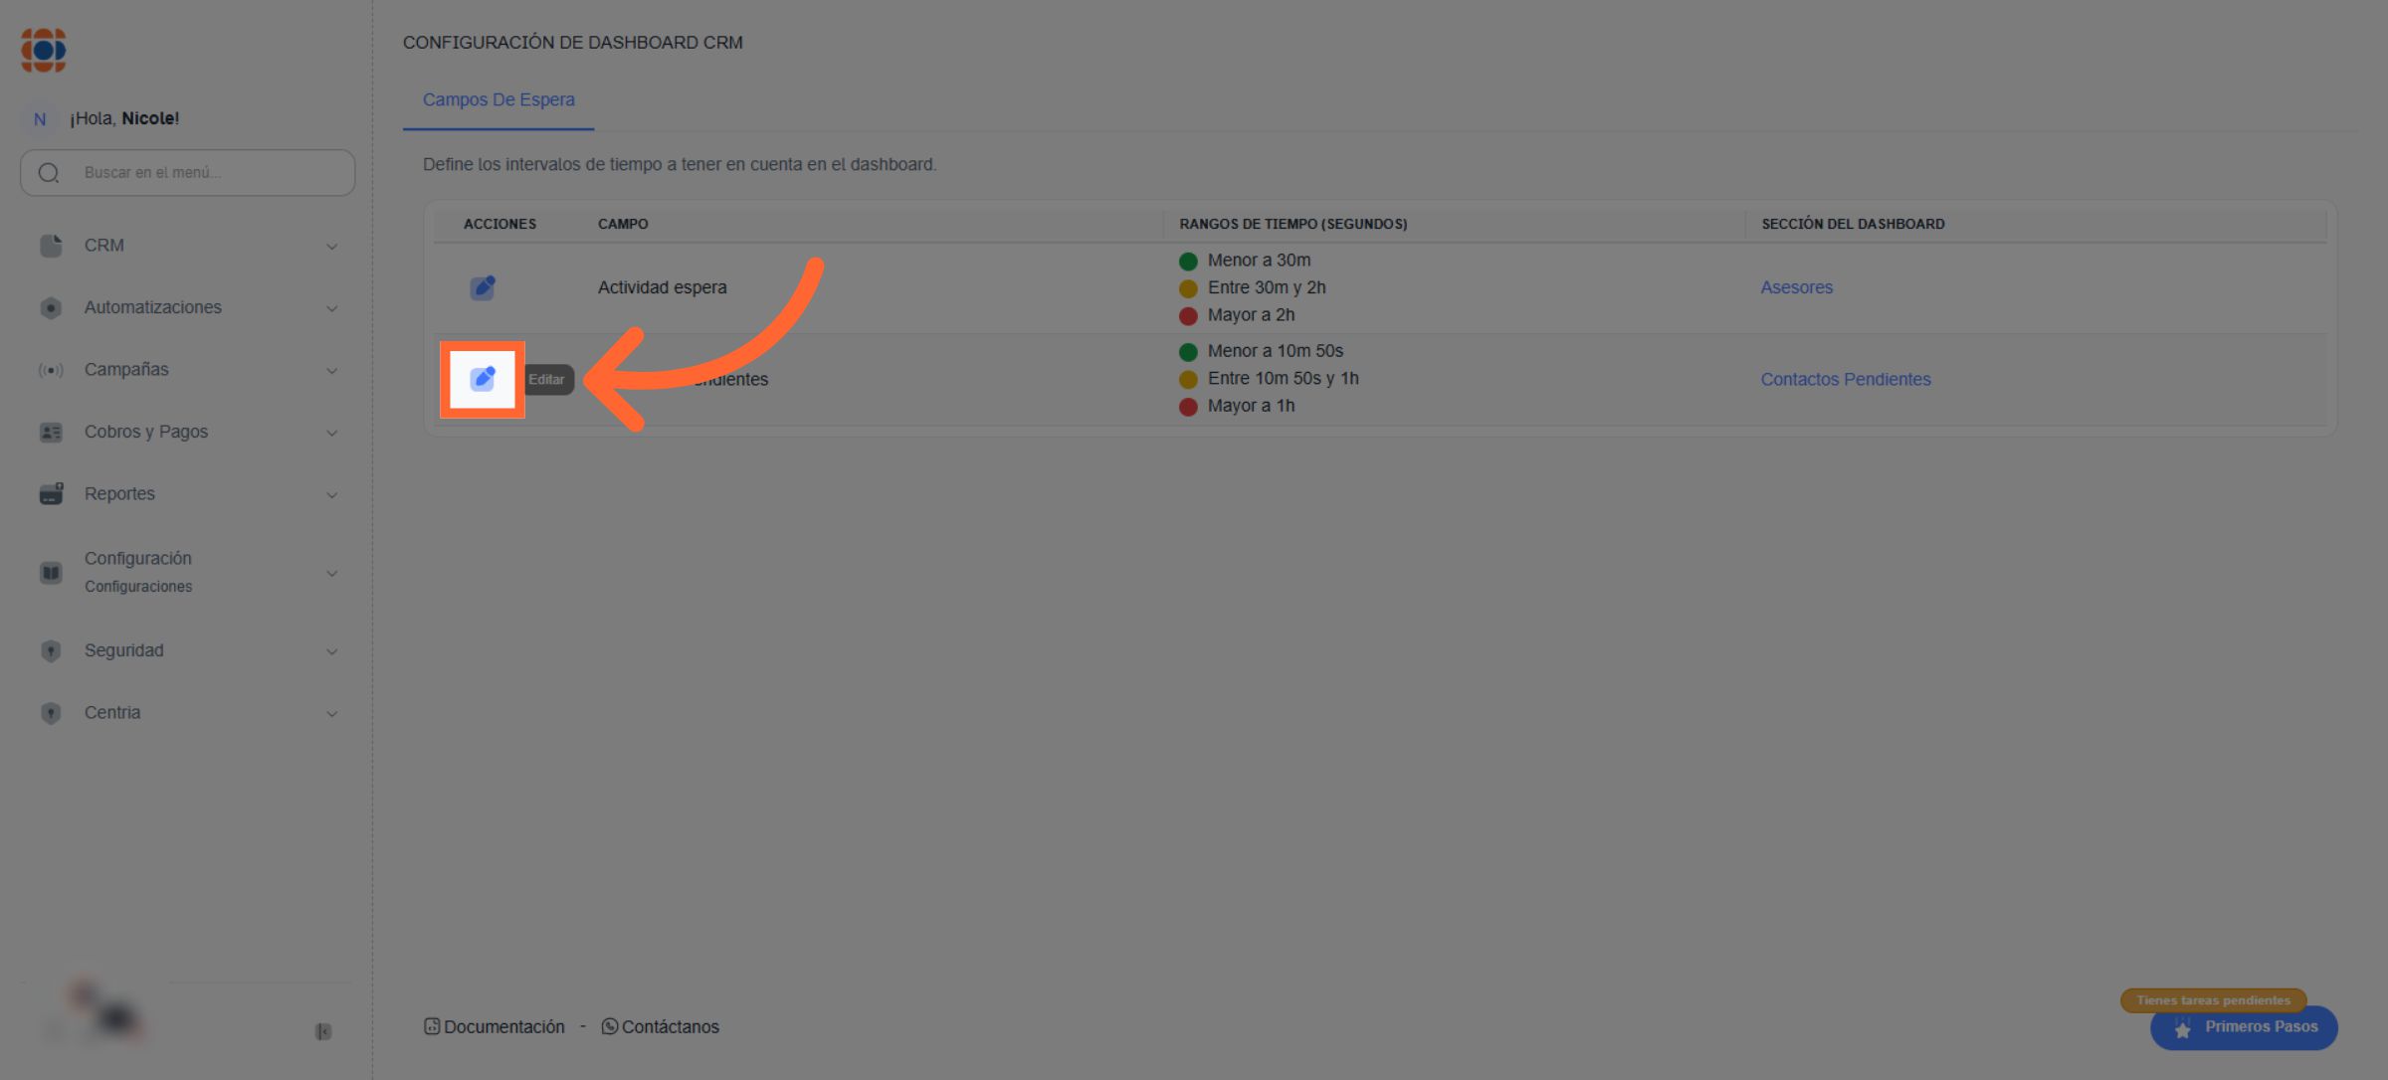Viewport: 2388px width, 1080px height.
Task: Expand the CRM menu chevron
Action: click(332, 247)
